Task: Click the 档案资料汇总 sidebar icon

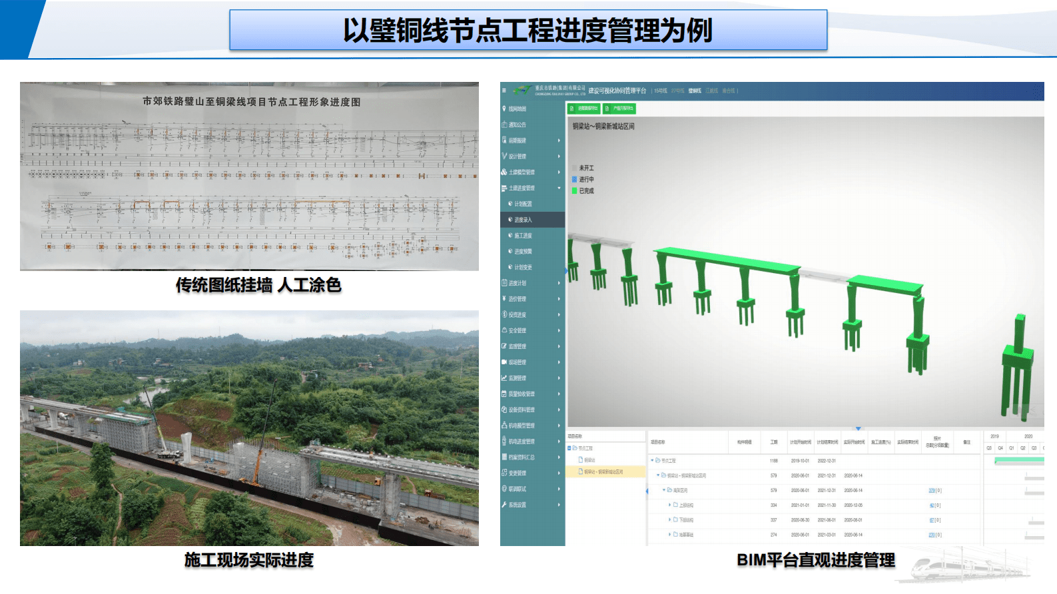Action: [504, 457]
